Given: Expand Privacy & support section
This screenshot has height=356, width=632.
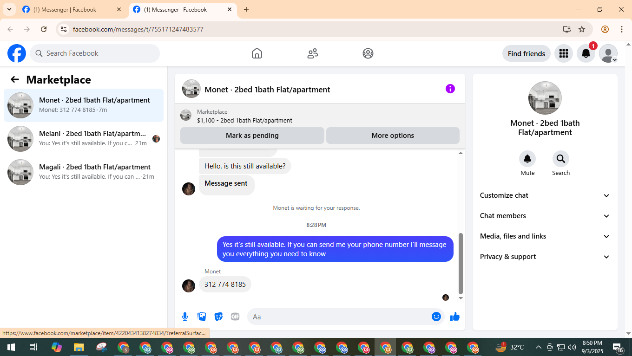Looking at the screenshot, I should (x=545, y=257).
